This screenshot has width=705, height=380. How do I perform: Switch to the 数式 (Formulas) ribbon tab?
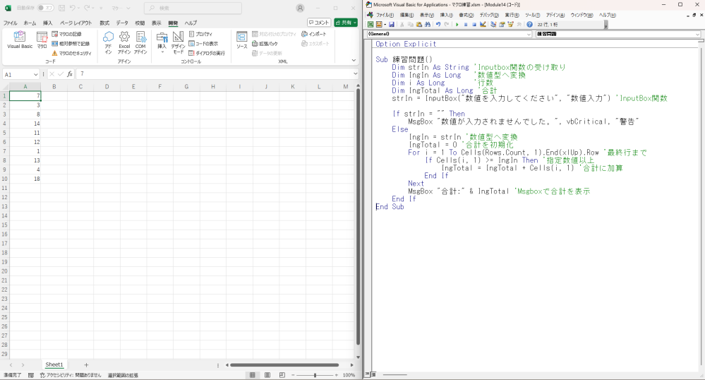[104, 23]
